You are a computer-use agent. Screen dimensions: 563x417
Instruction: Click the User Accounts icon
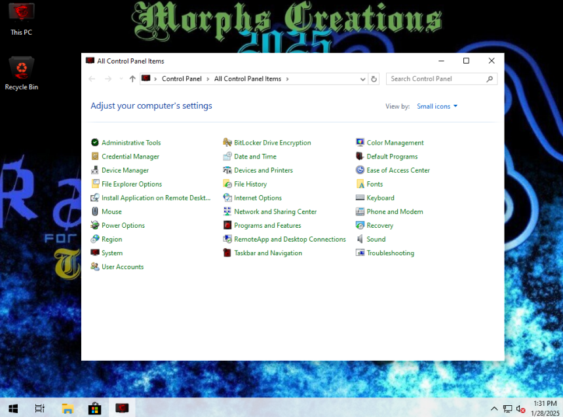pyautogui.click(x=95, y=267)
